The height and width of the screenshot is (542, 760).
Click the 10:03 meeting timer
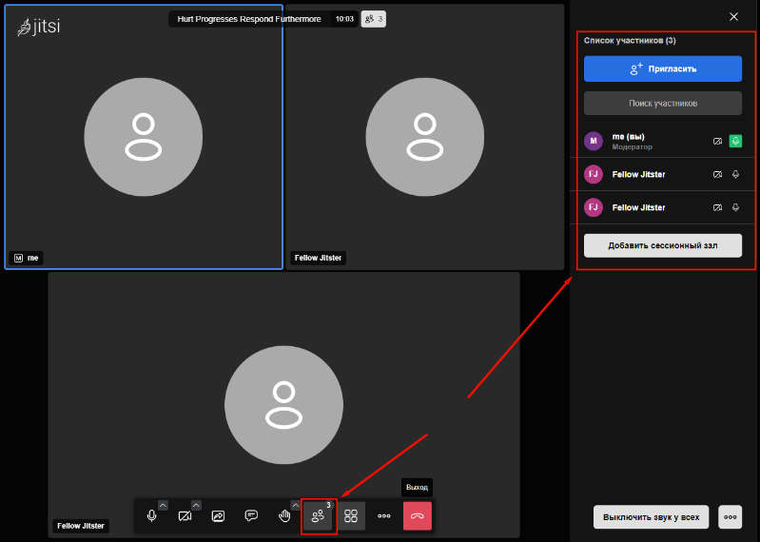344,19
